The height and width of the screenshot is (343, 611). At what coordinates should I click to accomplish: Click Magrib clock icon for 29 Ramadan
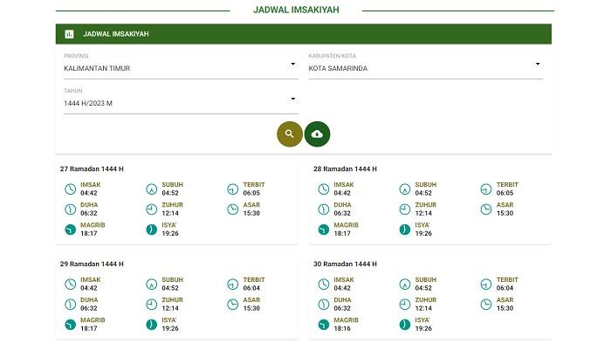pos(70,325)
